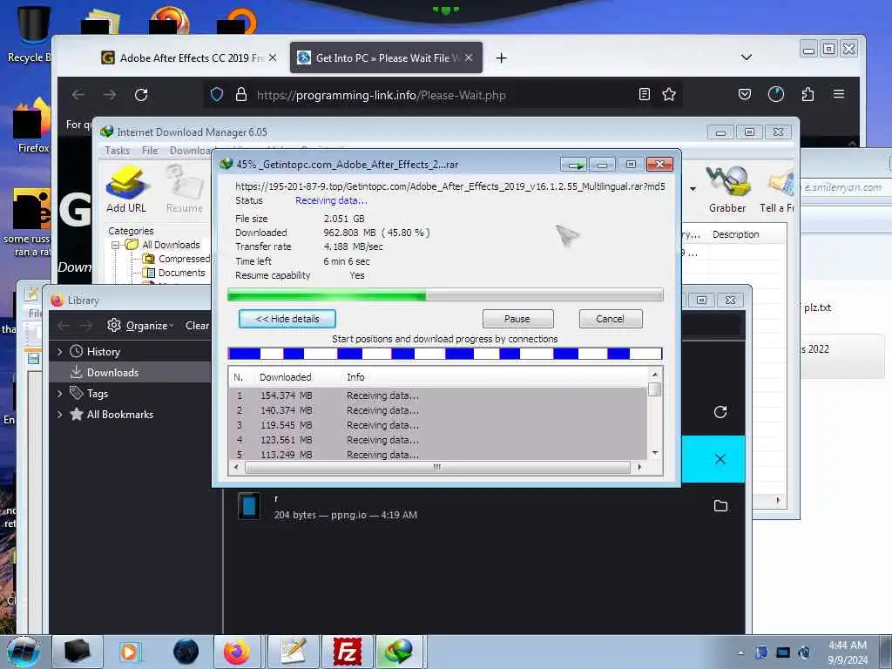The image size is (892, 669).
Task: Open Tasks menu in IDM
Action: click(x=118, y=150)
